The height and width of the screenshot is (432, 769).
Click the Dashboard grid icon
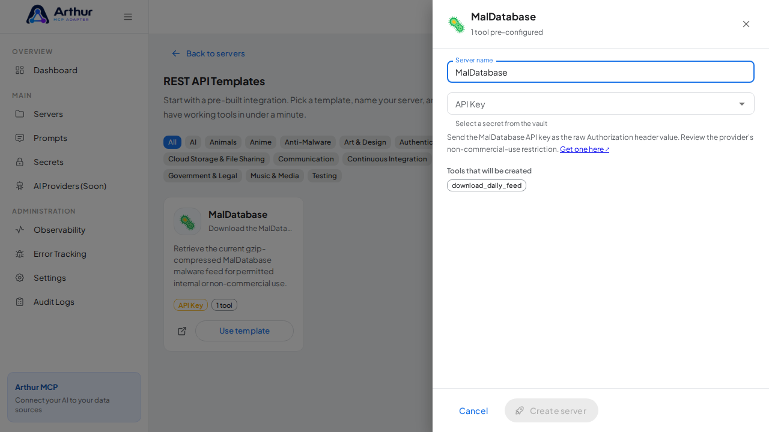pos(20,70)
